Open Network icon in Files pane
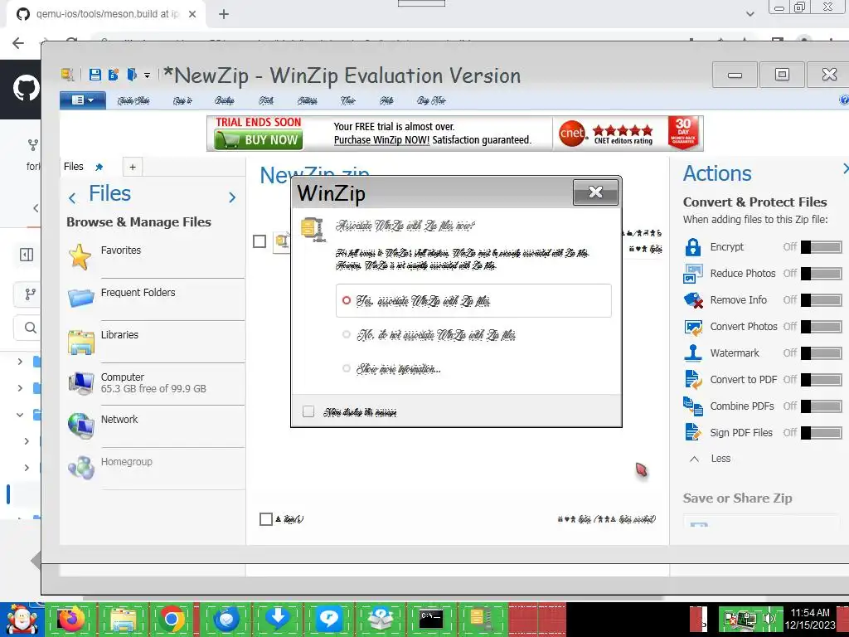Image resolution: width=849 pixels, height=637 pixels. click(x=81, y=425)
